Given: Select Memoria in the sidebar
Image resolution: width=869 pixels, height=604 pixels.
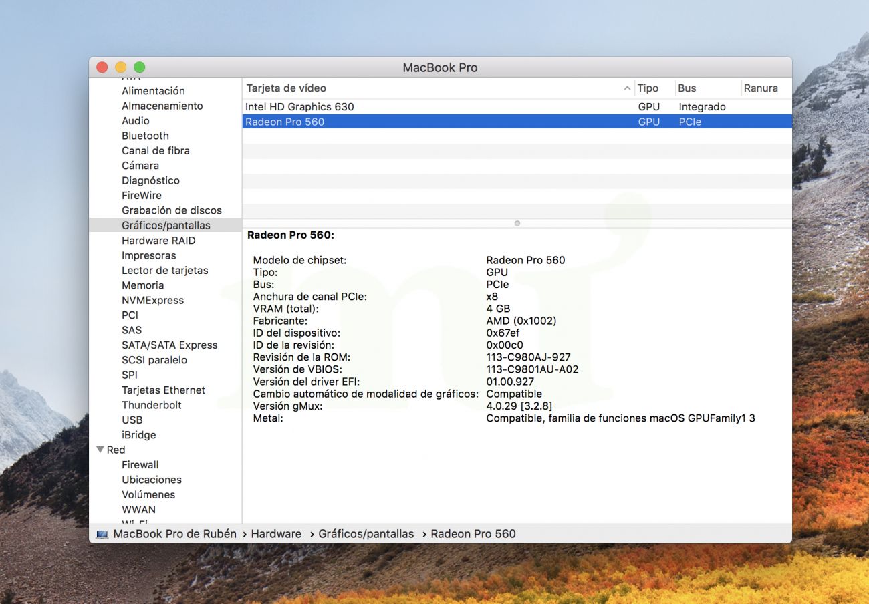Looking at the screenshot, I should click(142, 285).
